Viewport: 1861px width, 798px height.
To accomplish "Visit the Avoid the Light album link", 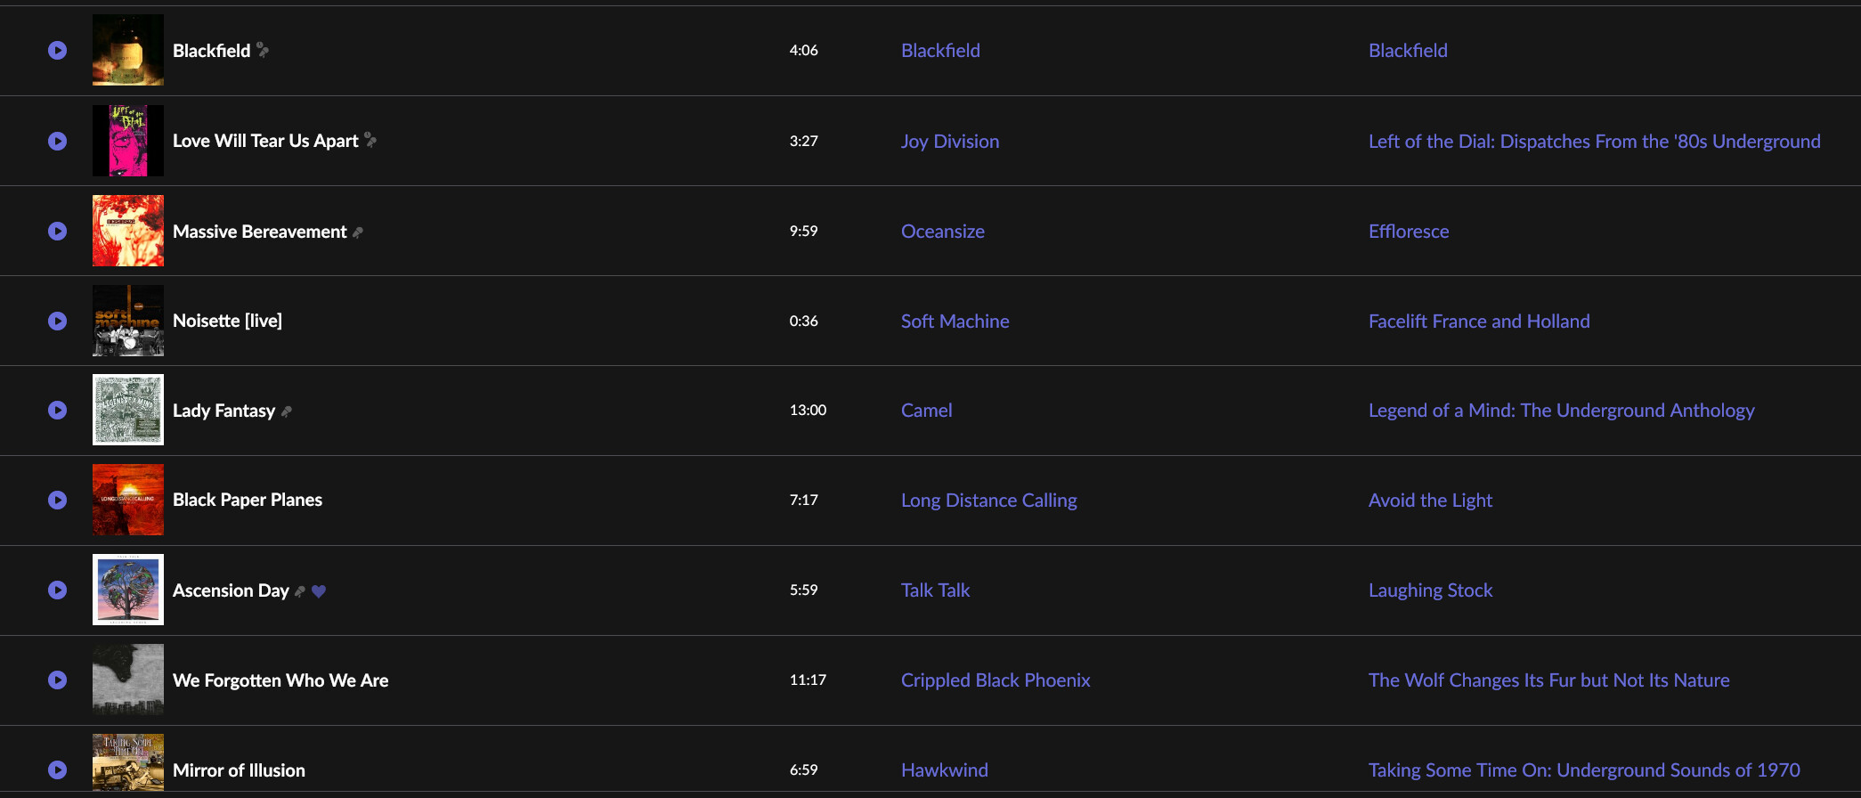I will (1430, 500).
